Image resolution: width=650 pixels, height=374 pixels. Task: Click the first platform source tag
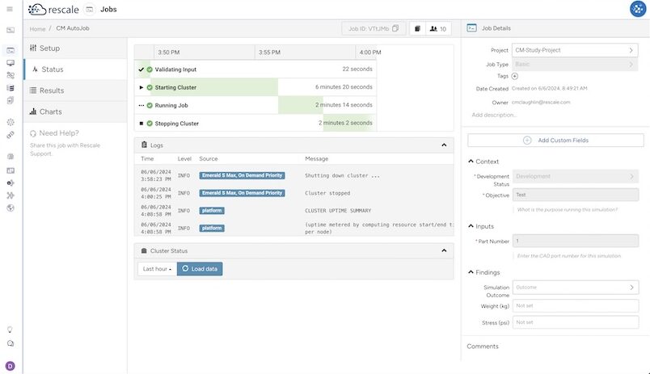tap(212, 210)
